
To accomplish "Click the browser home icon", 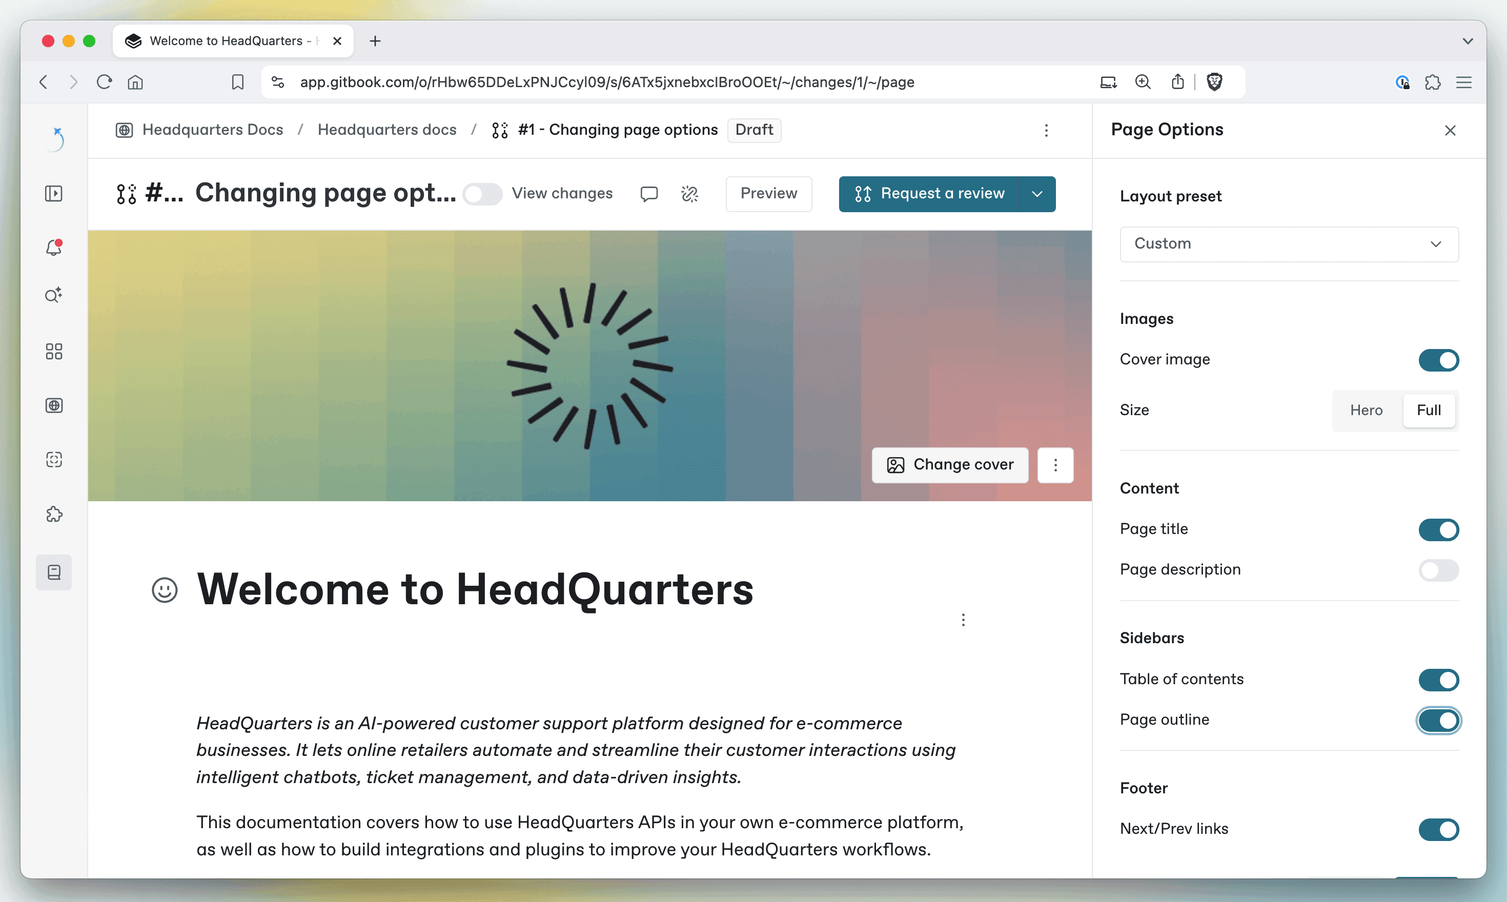I will click(x=135, y=82).
